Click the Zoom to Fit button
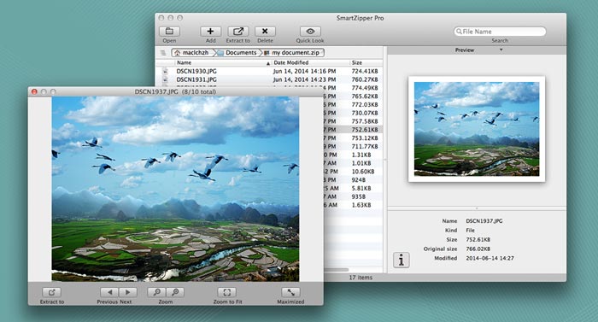The image size is (598, 322). 227,292
